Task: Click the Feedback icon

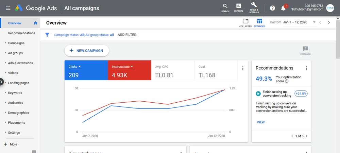Action: [x=305, y=51]
